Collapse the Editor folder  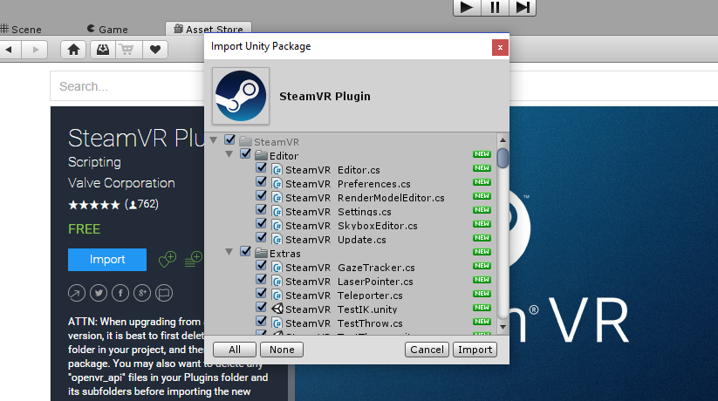(229, 154)
